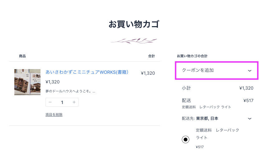Screen dimensions: 269x160
Task: Change destination 配送先: 東京都, 日本
Action: (x=200, y=119)
